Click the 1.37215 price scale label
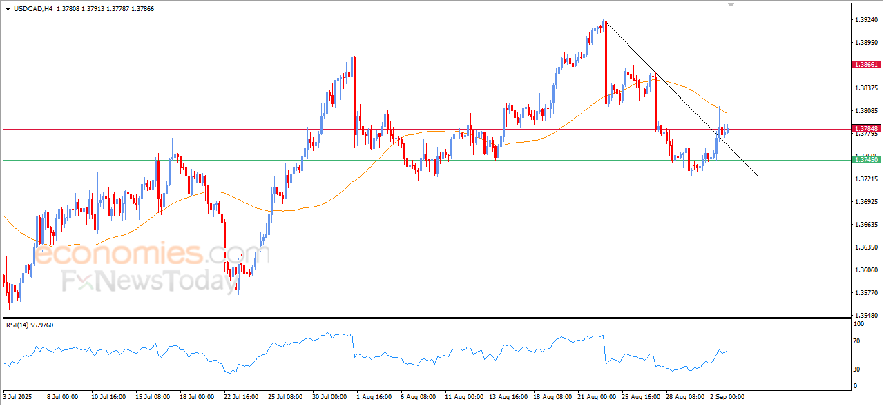Screen dimensions: 884x406 pyautogui.click(x=866, y=179)
